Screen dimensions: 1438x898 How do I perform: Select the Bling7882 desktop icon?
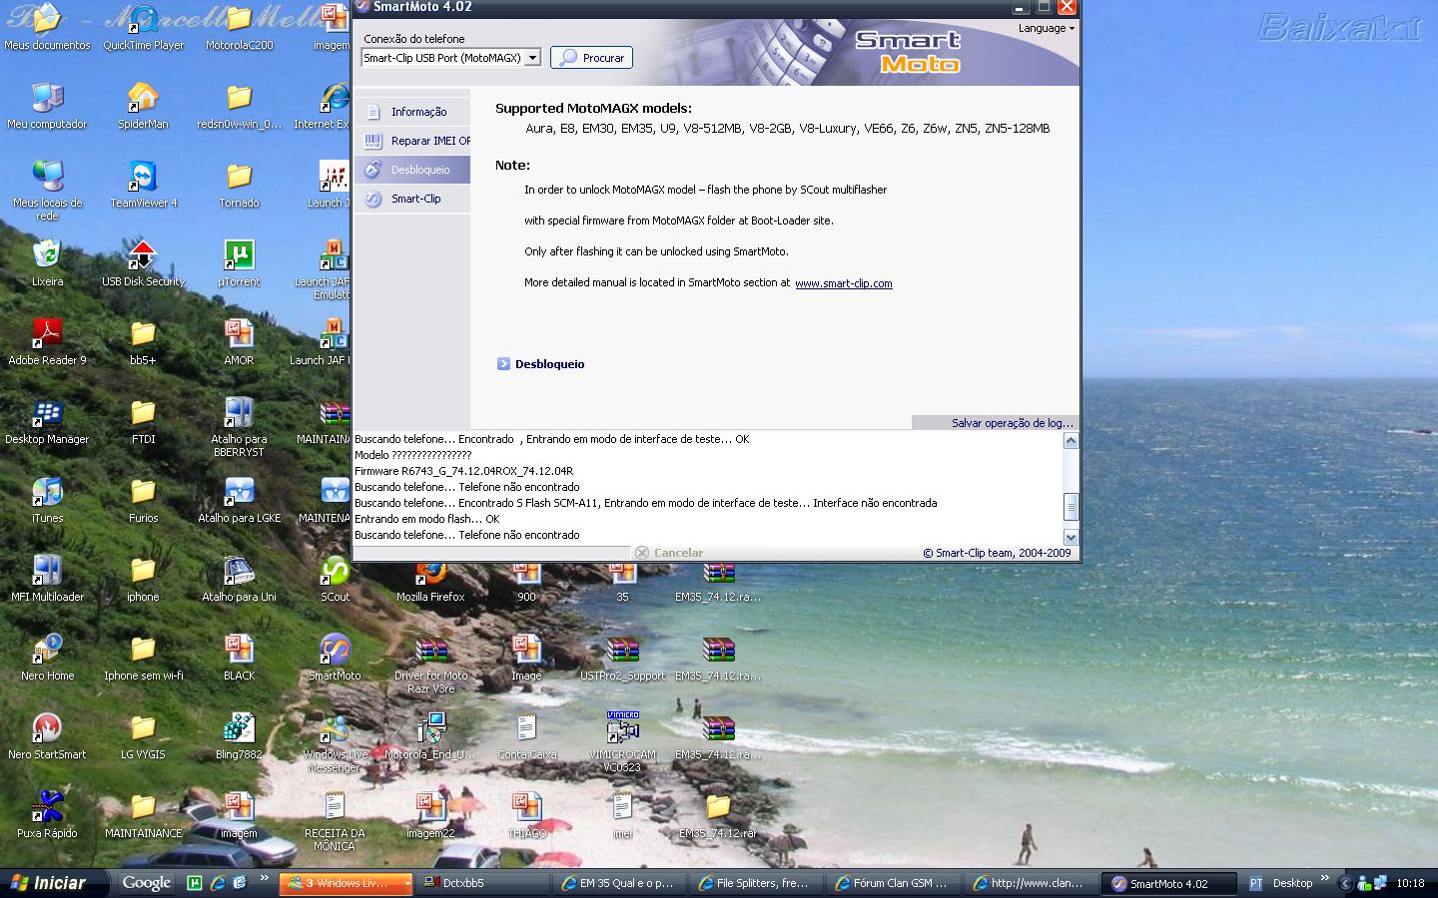click(239, 737)
